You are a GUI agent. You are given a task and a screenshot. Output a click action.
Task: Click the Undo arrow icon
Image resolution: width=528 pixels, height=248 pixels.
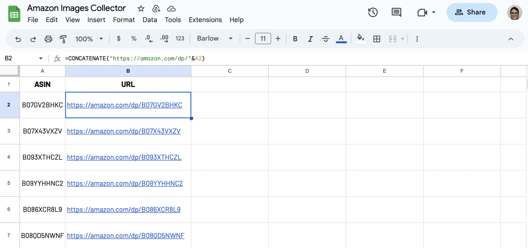point(18,39)
